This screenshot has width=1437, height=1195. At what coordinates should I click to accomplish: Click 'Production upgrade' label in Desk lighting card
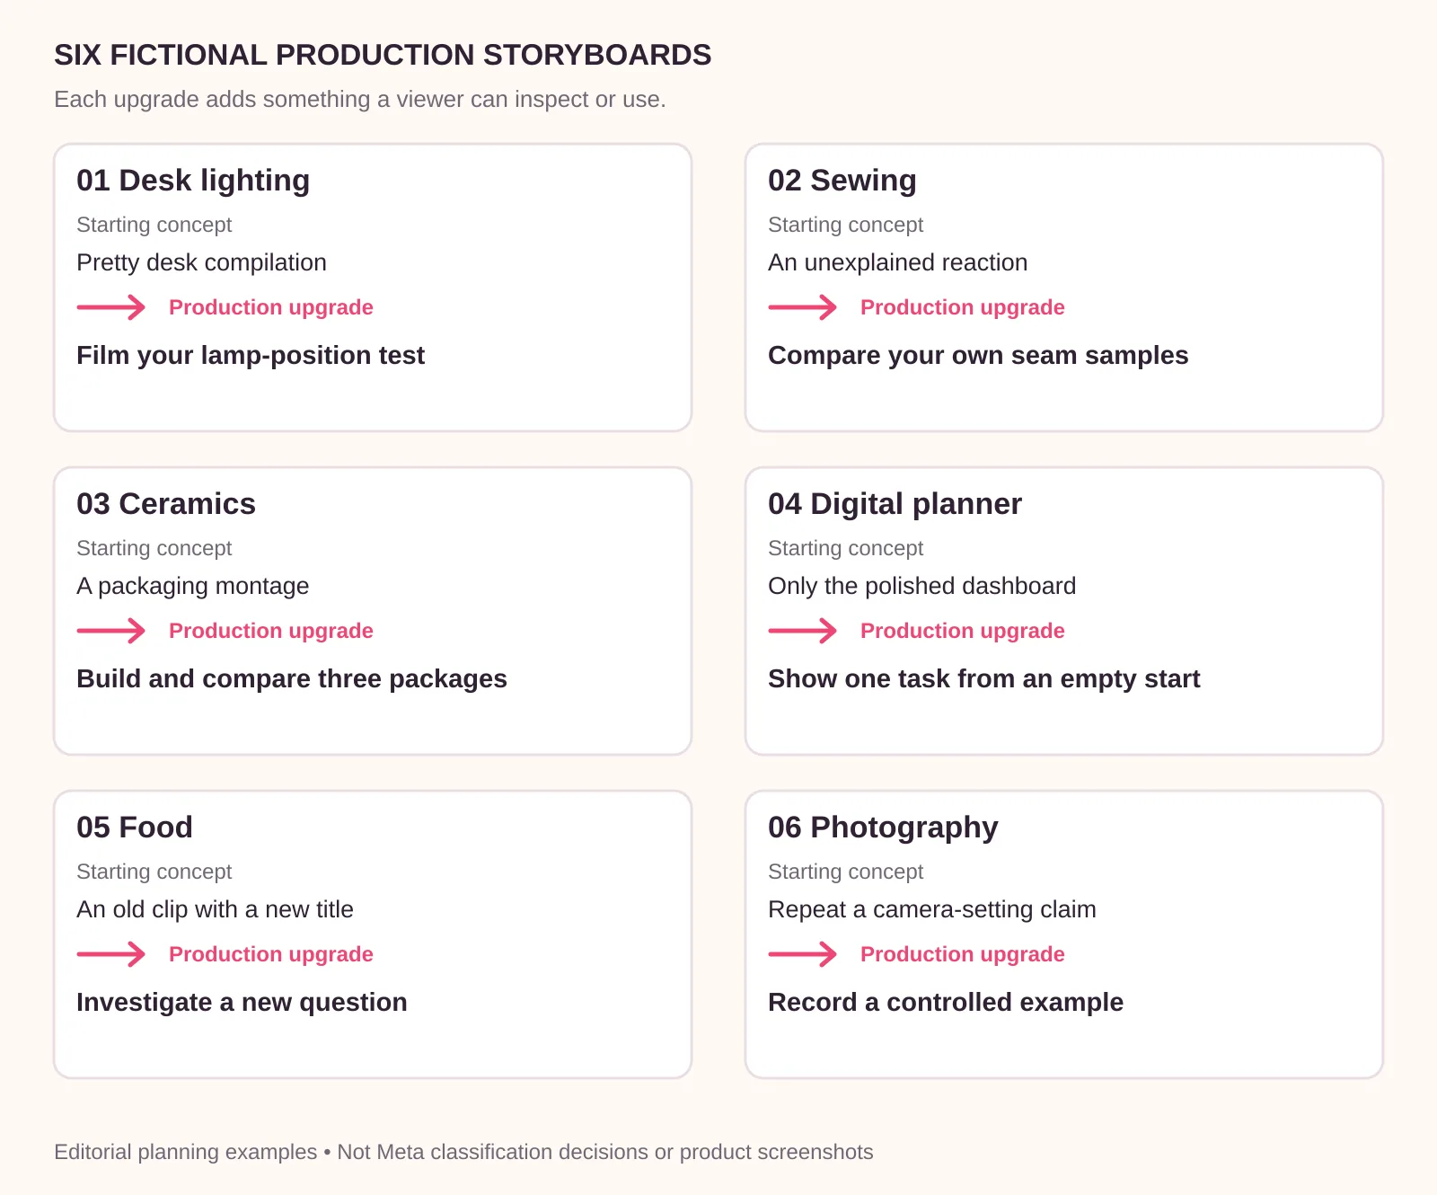271,307
